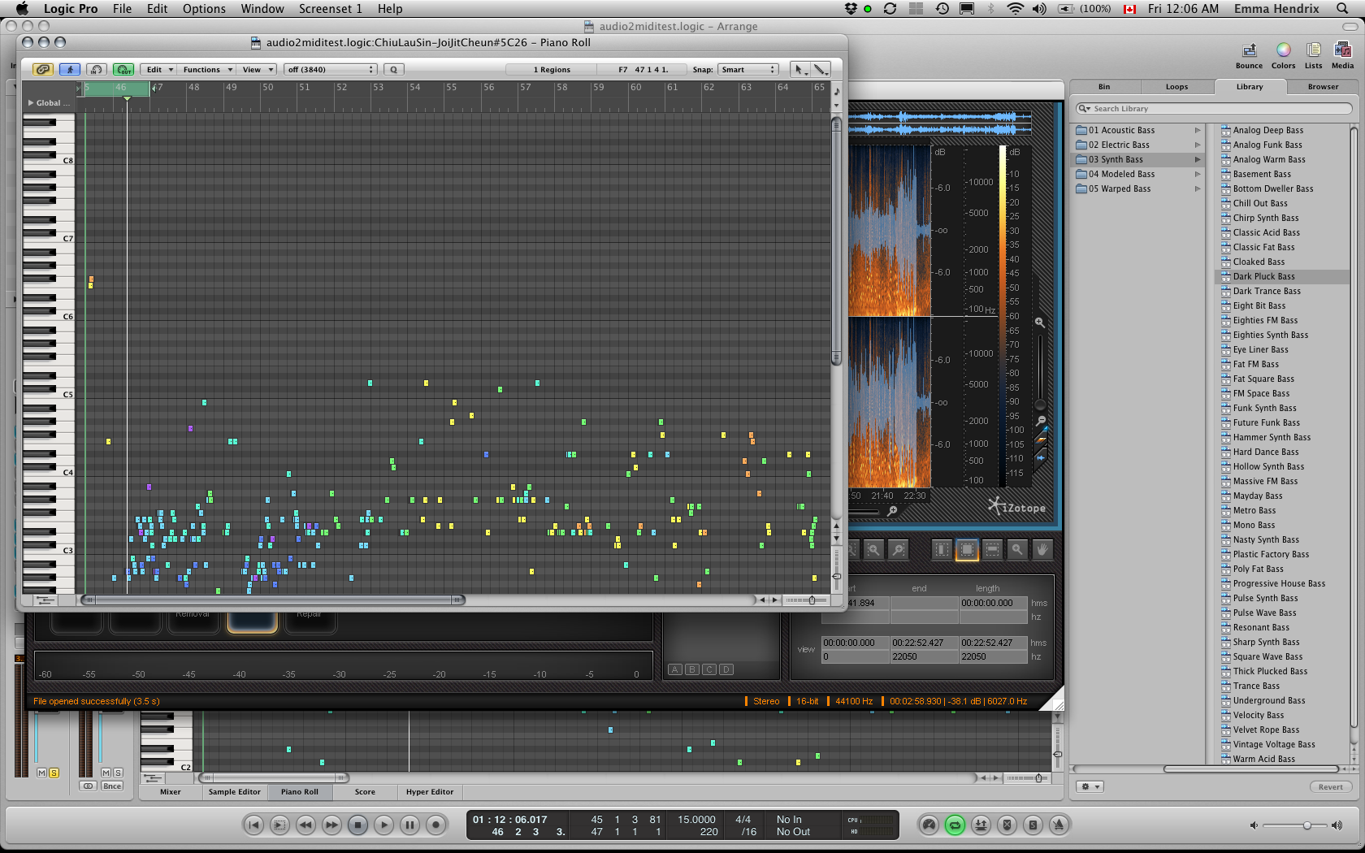This screenshot has height=853, width=1365.
Task: Switch to the Browser tab
Action: point(1323,87)
